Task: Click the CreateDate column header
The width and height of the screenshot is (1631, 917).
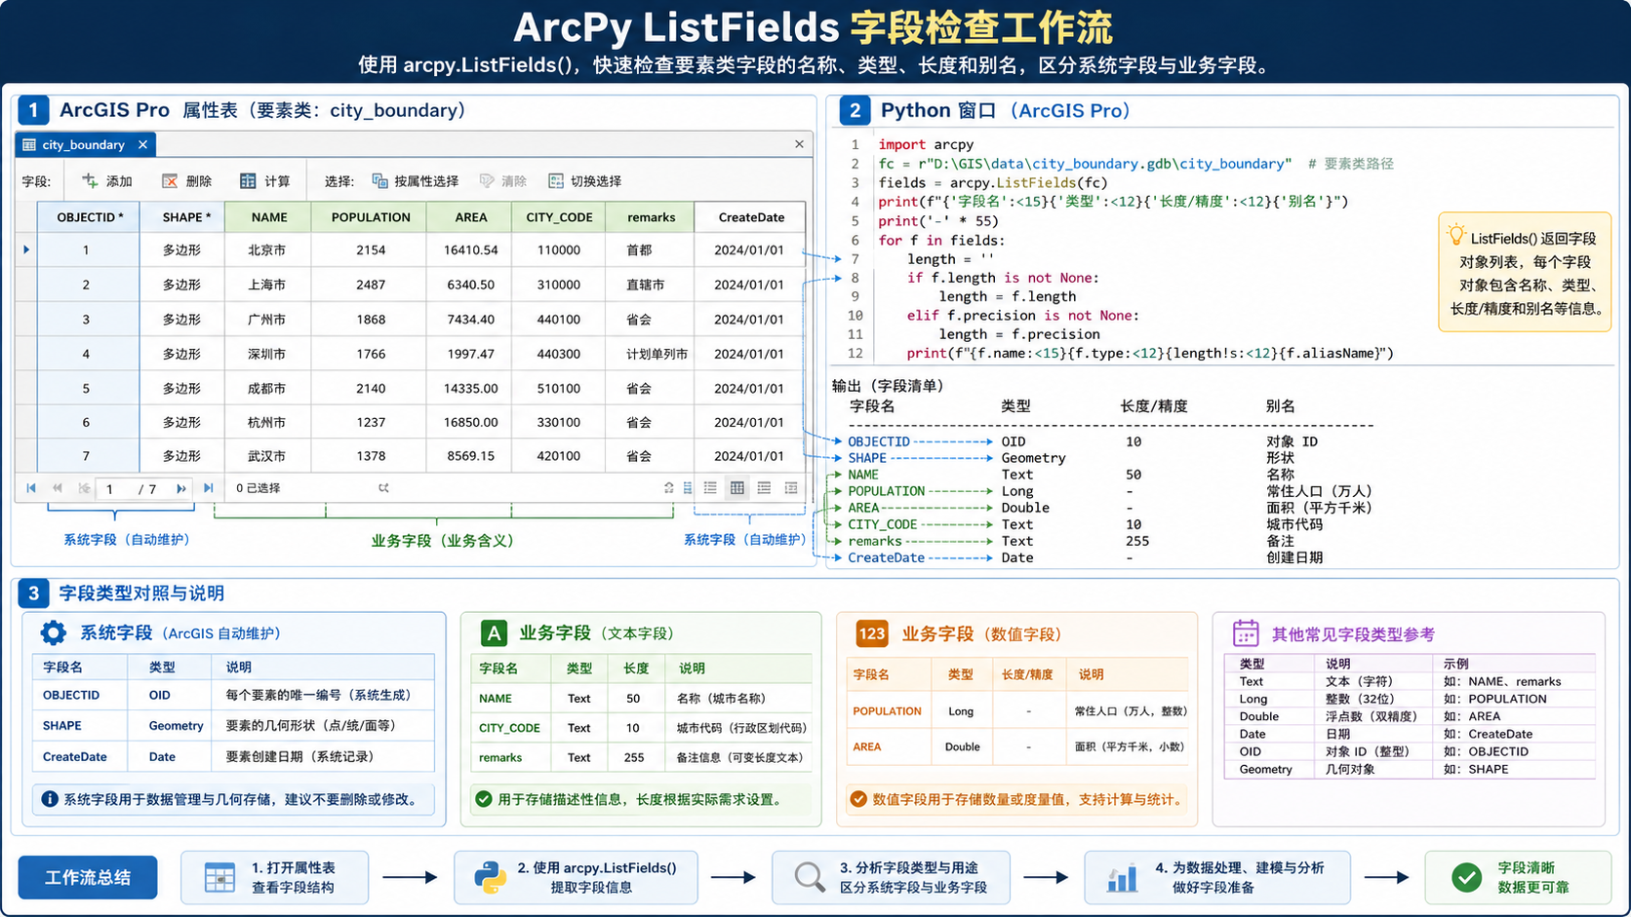Action: 751,217
